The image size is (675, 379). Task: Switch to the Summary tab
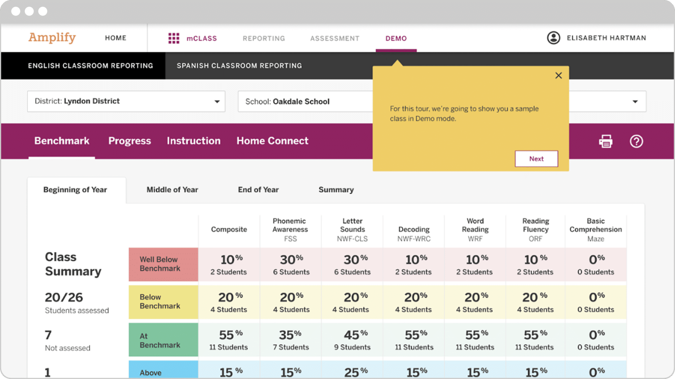[336, 189]
